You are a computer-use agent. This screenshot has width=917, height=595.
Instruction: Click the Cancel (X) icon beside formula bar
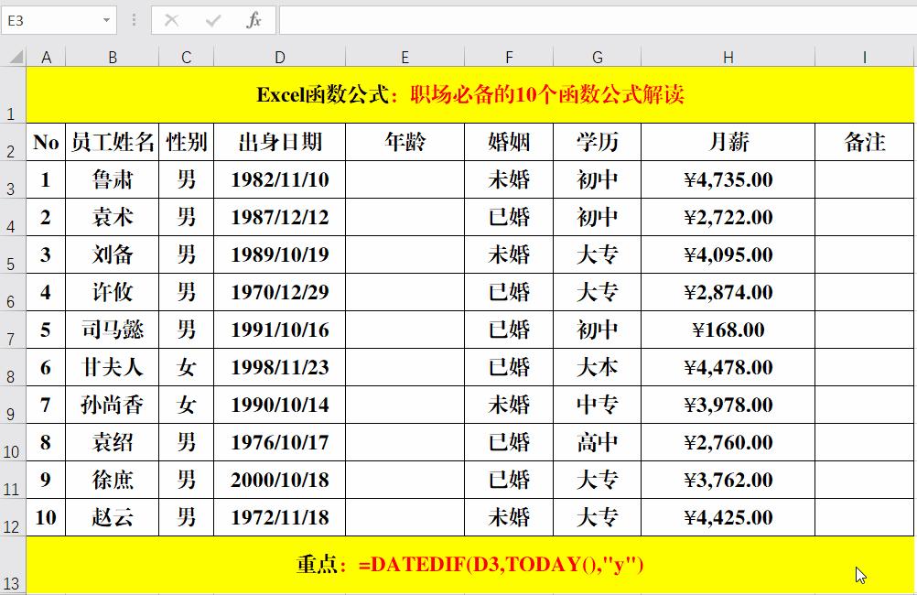pyautogui.click(x=173, y=21)
